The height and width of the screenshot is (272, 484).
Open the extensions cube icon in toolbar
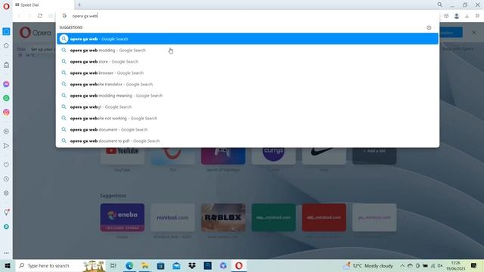click(x=446, y=16)
